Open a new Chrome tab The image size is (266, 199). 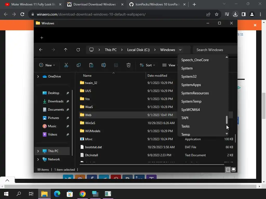click(x=194, y=4)
